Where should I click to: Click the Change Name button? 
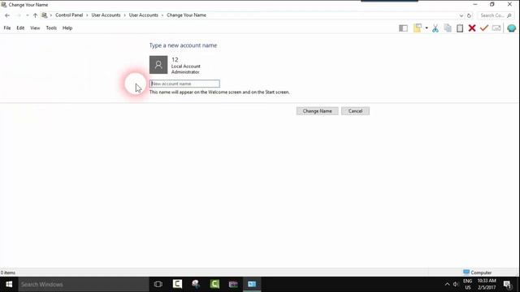point(317,111)
